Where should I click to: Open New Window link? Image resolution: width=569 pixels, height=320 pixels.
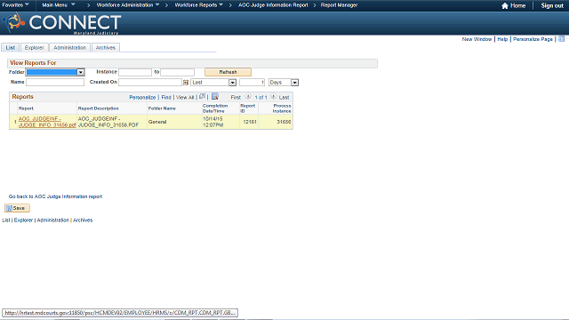coord(477,39)
